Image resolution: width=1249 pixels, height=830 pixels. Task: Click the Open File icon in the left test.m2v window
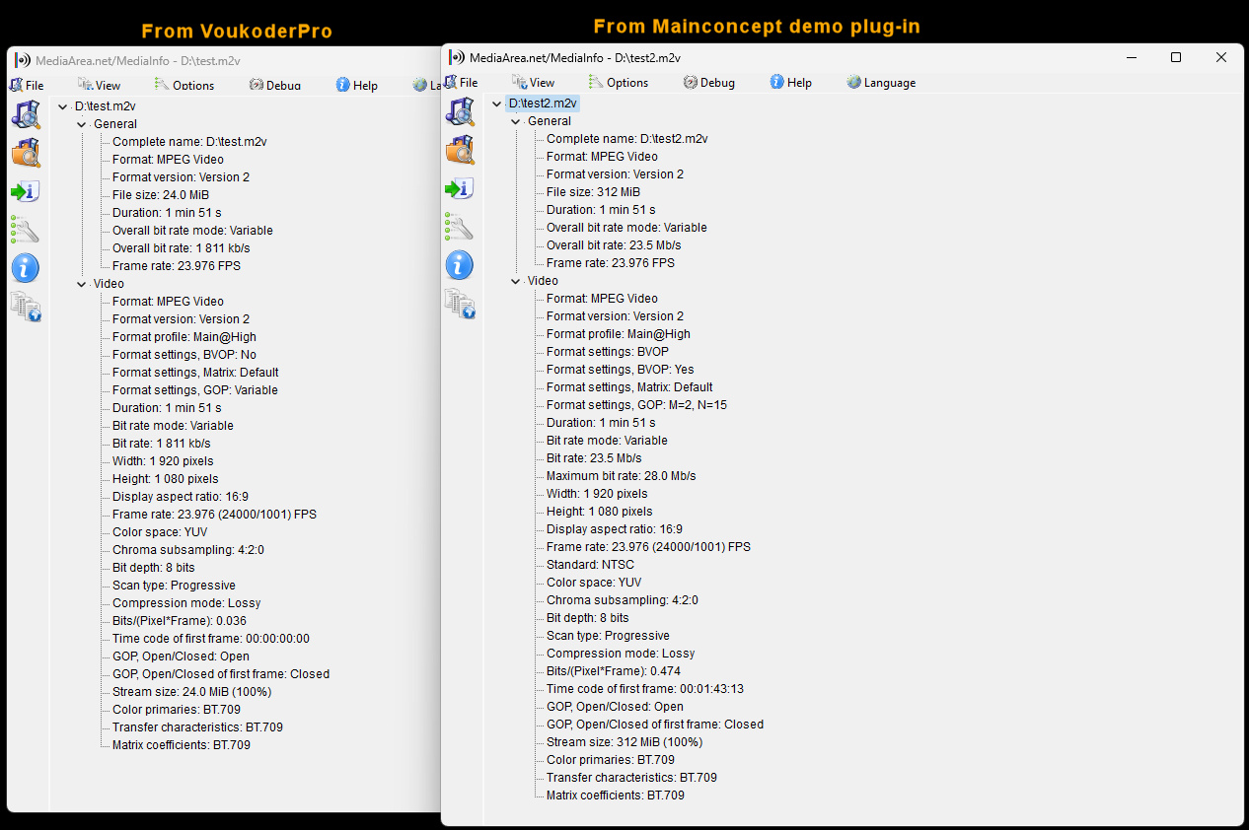coord(26,115)
